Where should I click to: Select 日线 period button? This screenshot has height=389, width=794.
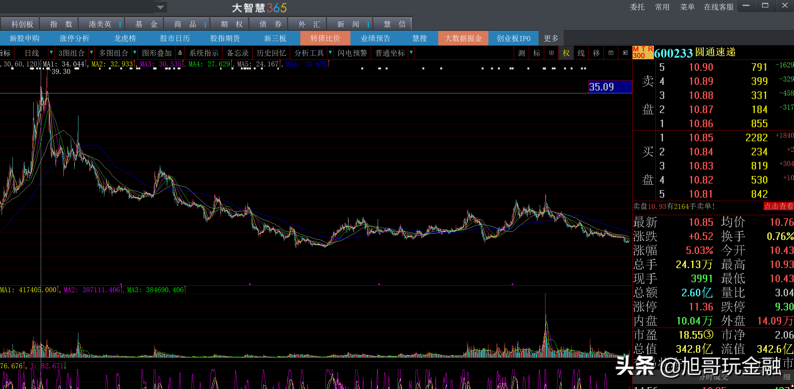(x=32, y=53)
